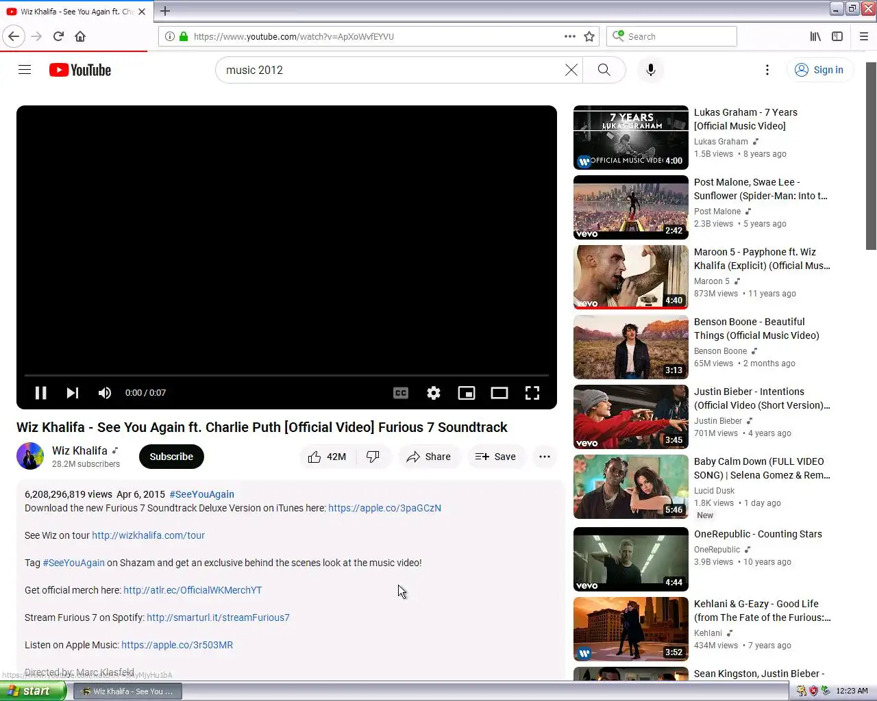Open red shield tray icon
The height and width of the screenshot is (701, 877).
[x=813, y=691]
